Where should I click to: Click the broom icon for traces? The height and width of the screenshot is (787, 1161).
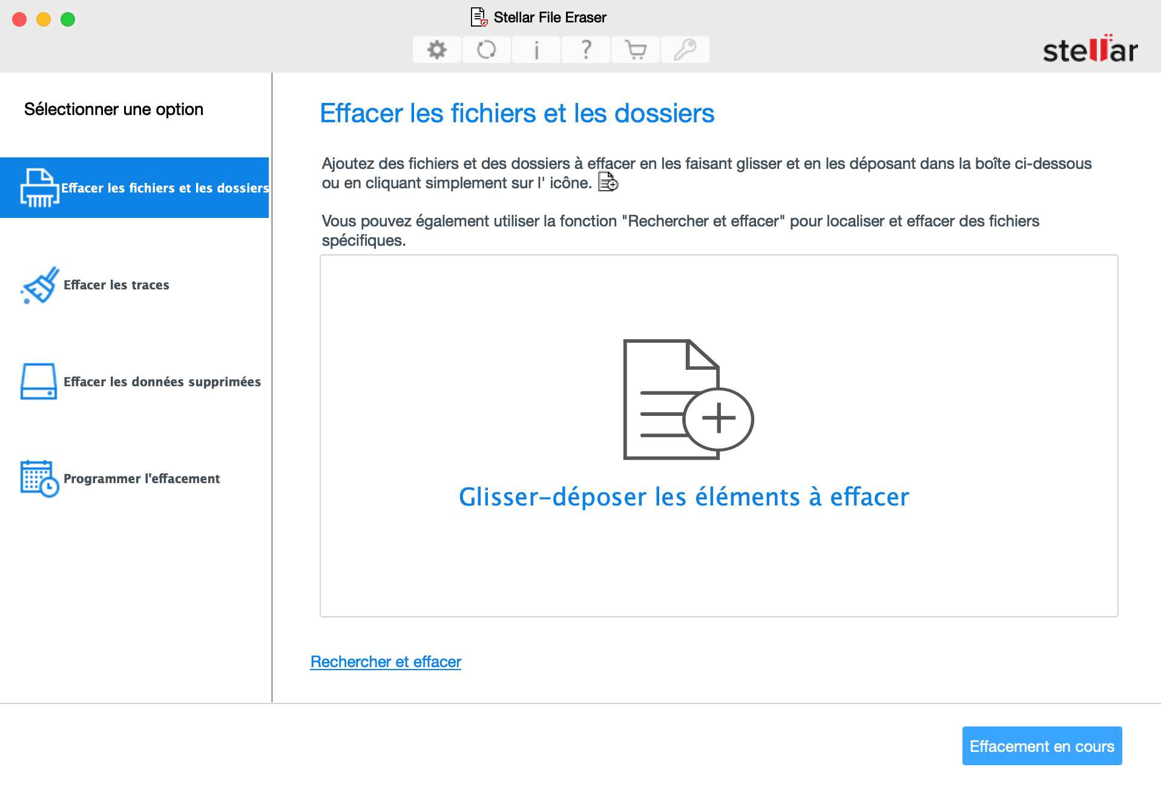coord(40,285)
